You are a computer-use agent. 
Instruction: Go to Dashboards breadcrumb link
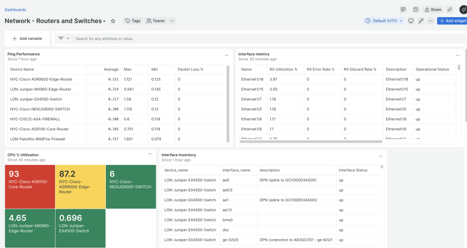(15, 9)
